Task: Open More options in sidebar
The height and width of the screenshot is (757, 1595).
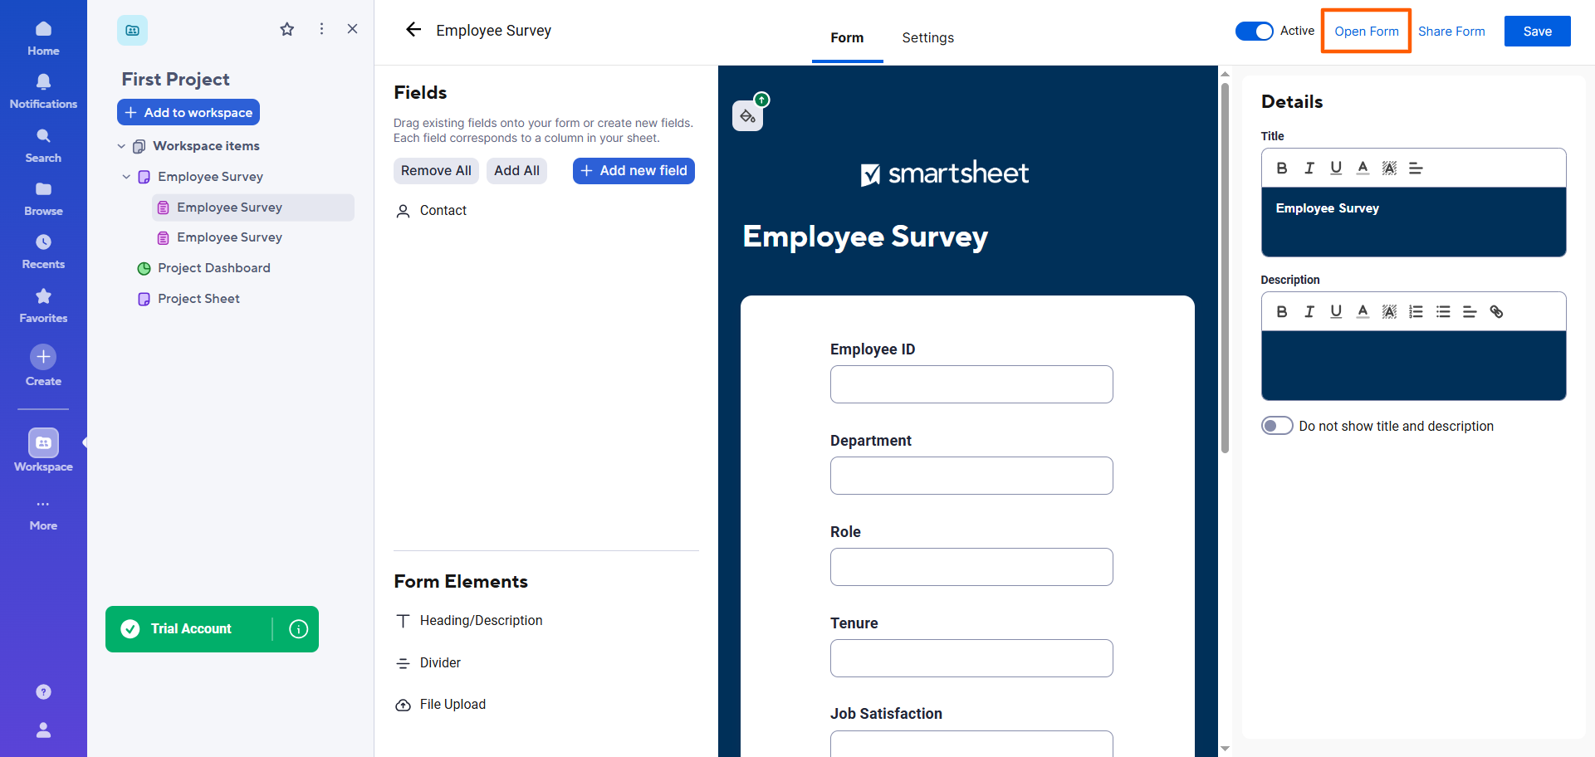Action: [43, 514]
